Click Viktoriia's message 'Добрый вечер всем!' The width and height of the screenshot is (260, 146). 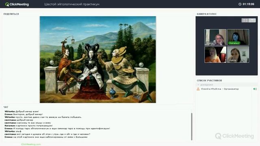click(22, 112)
